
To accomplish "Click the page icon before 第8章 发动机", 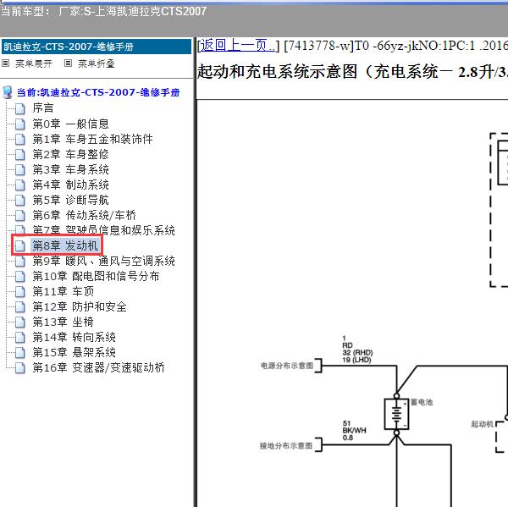I will click(20, 246).
